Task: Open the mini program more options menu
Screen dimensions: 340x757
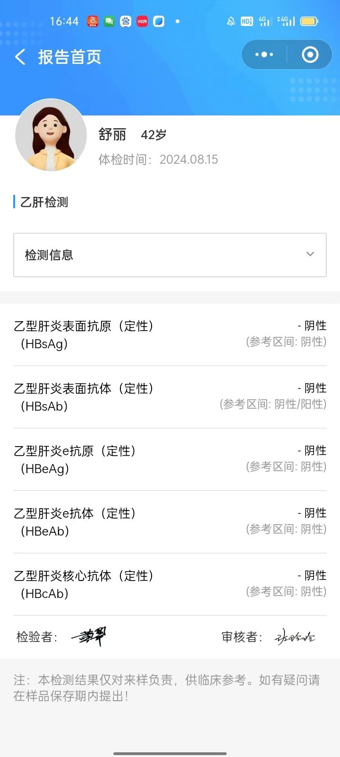Action: pos(264,55)
